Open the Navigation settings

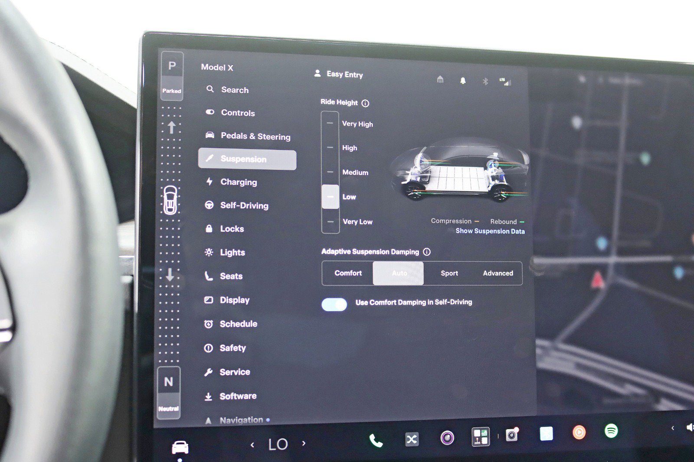click(237, 420)
